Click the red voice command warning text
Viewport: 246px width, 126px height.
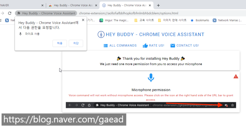[x=151, y=97]
